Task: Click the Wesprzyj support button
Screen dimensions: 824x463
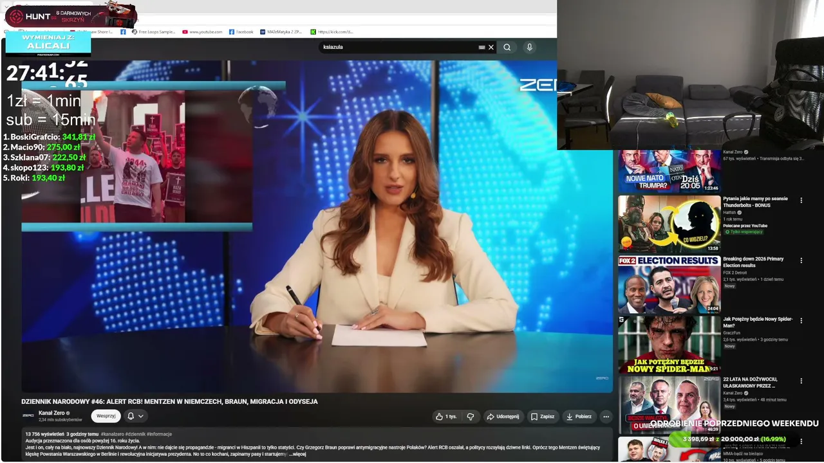Action: (106, 416)
